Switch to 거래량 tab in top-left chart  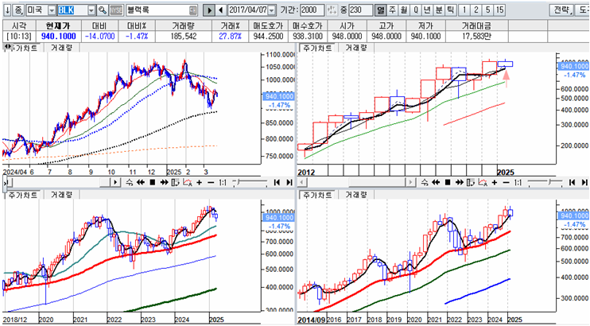61,48
